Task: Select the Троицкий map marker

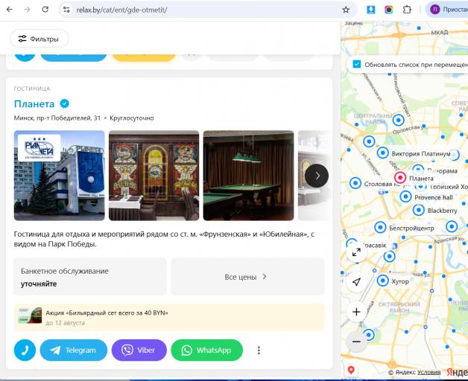Action: tap(420, 187)
